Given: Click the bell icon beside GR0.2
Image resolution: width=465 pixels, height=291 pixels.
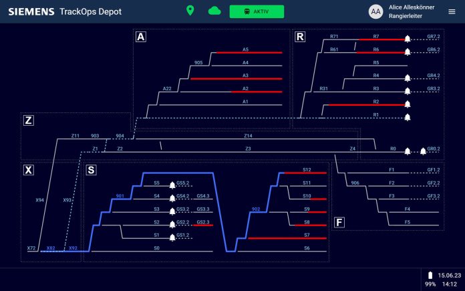Looking at the screenshot, I should (x=423, y=151).
